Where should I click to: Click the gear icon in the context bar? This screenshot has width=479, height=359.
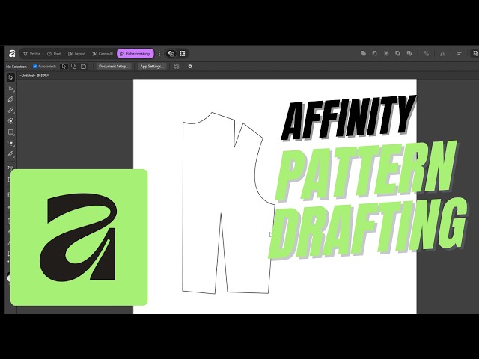click(x=190, y=67)
